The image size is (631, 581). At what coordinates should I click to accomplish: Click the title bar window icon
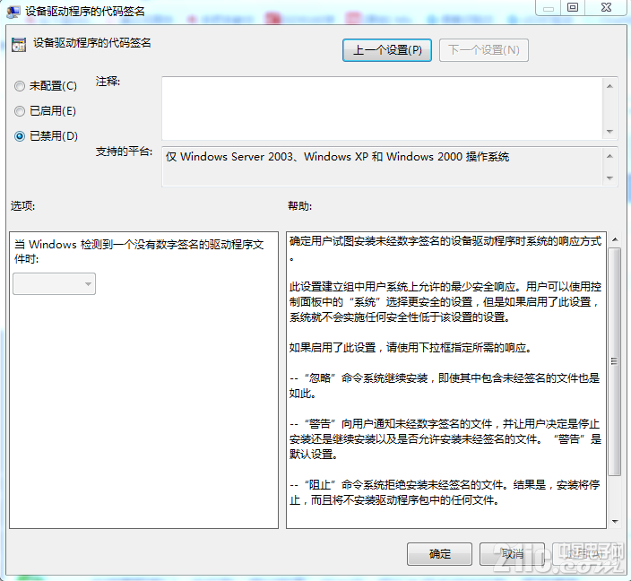tap(13, 12)
